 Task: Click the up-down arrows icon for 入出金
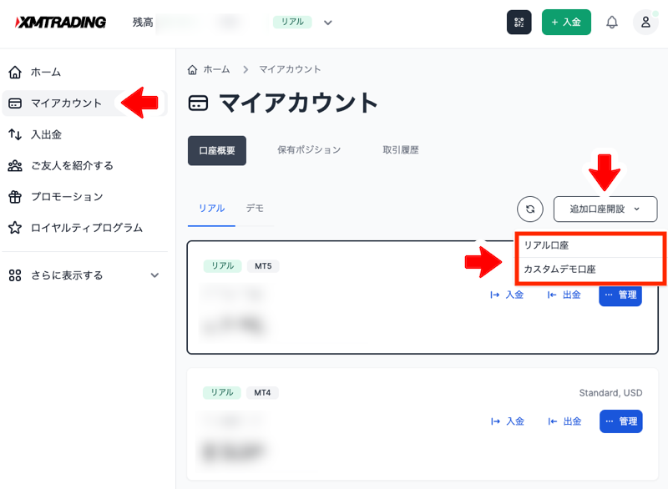15,134
